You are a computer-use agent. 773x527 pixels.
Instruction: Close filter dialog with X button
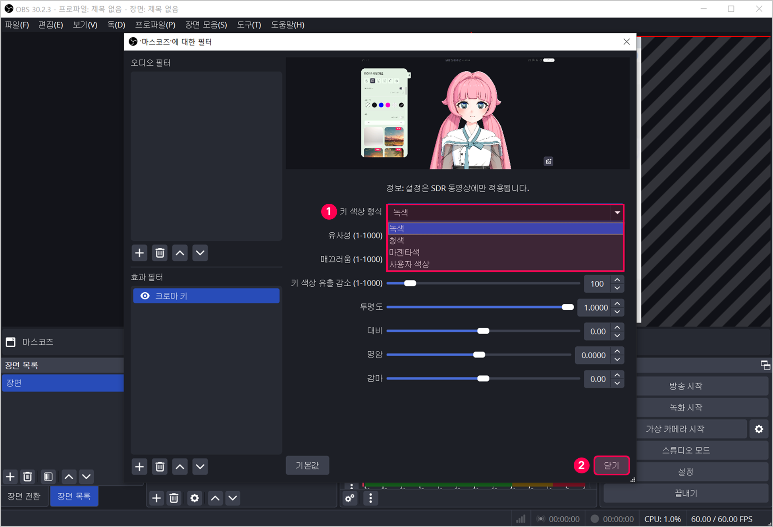tap(626, 42)
